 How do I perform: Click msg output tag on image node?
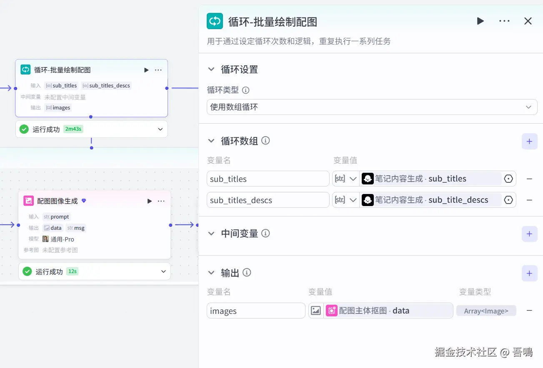tap(76, 228)
